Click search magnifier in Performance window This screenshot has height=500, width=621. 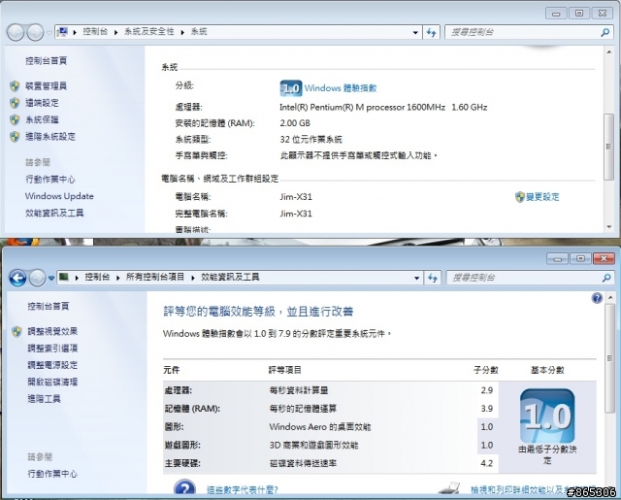click(x=606, y=278)
